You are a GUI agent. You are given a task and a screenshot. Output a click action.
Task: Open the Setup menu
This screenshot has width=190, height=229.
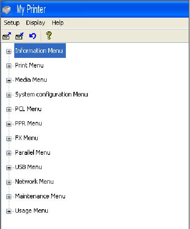pyautogui.click(x=12, y=23)
